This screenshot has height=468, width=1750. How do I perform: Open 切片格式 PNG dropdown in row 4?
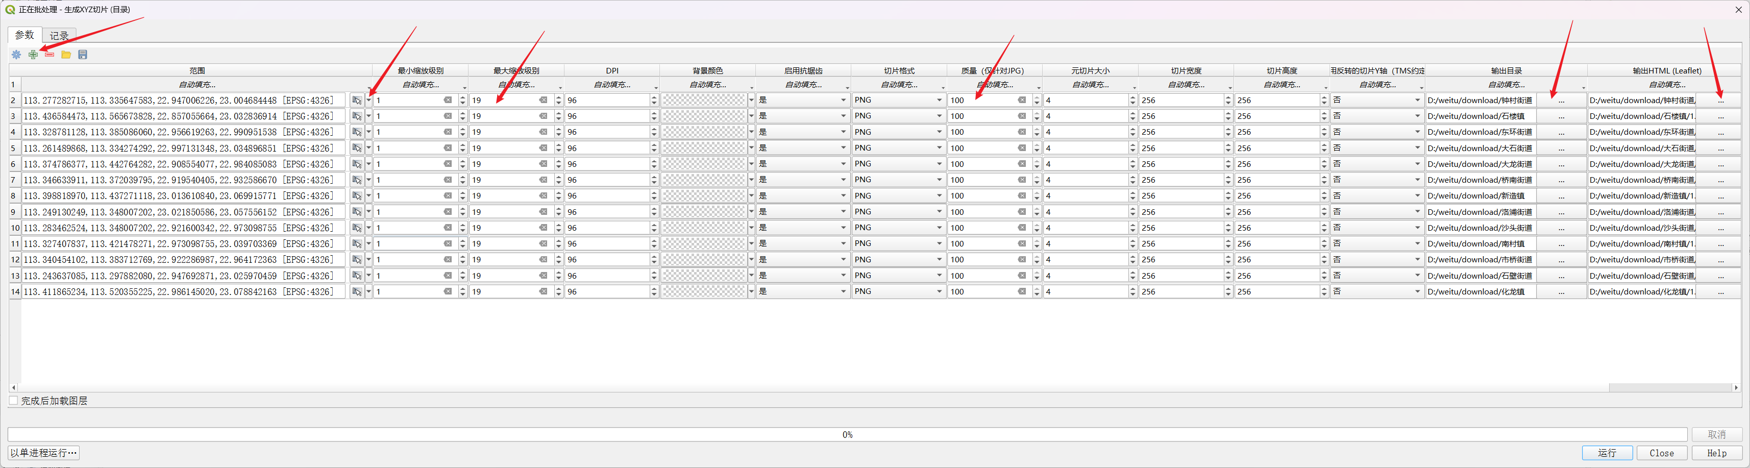pos(898,132)
